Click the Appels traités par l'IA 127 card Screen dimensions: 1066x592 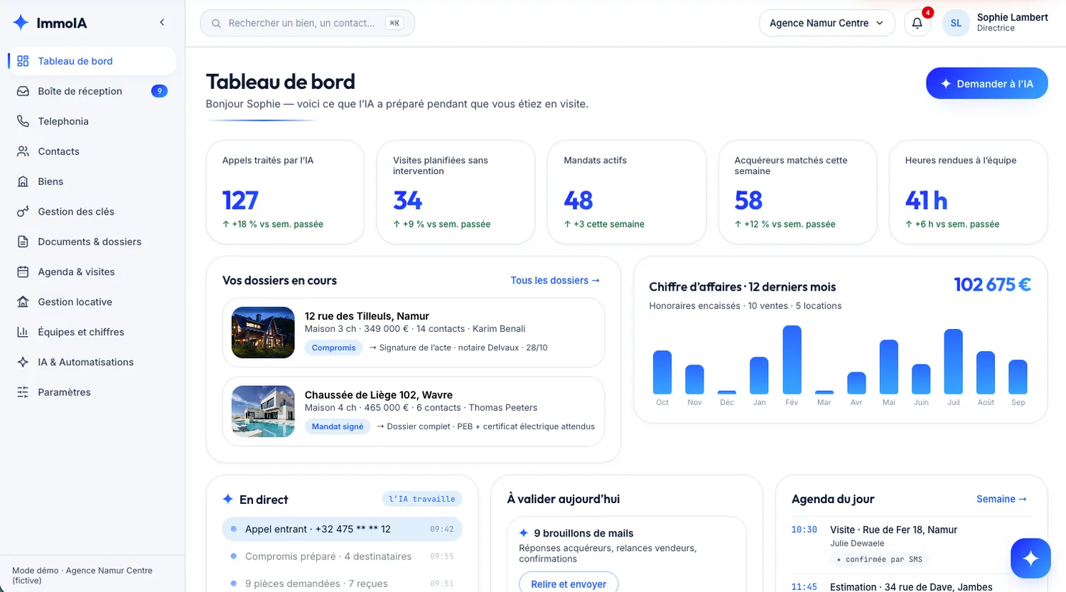click(x=285, y=192)
